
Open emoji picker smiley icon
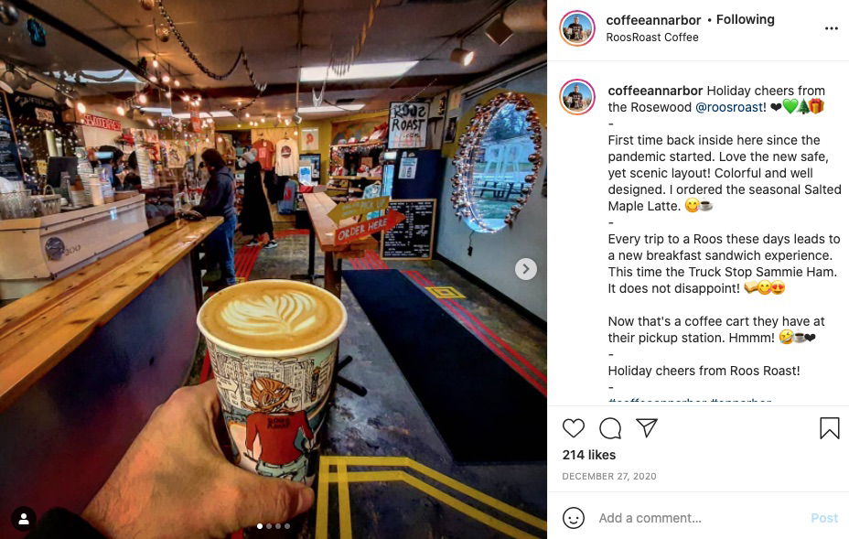tap(574, 518)
